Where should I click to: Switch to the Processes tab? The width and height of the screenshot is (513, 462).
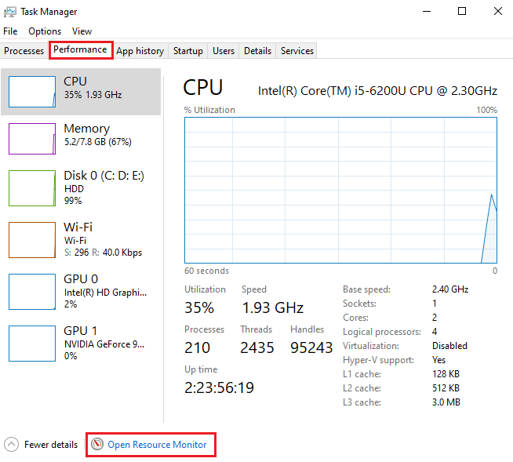[24, 51]
